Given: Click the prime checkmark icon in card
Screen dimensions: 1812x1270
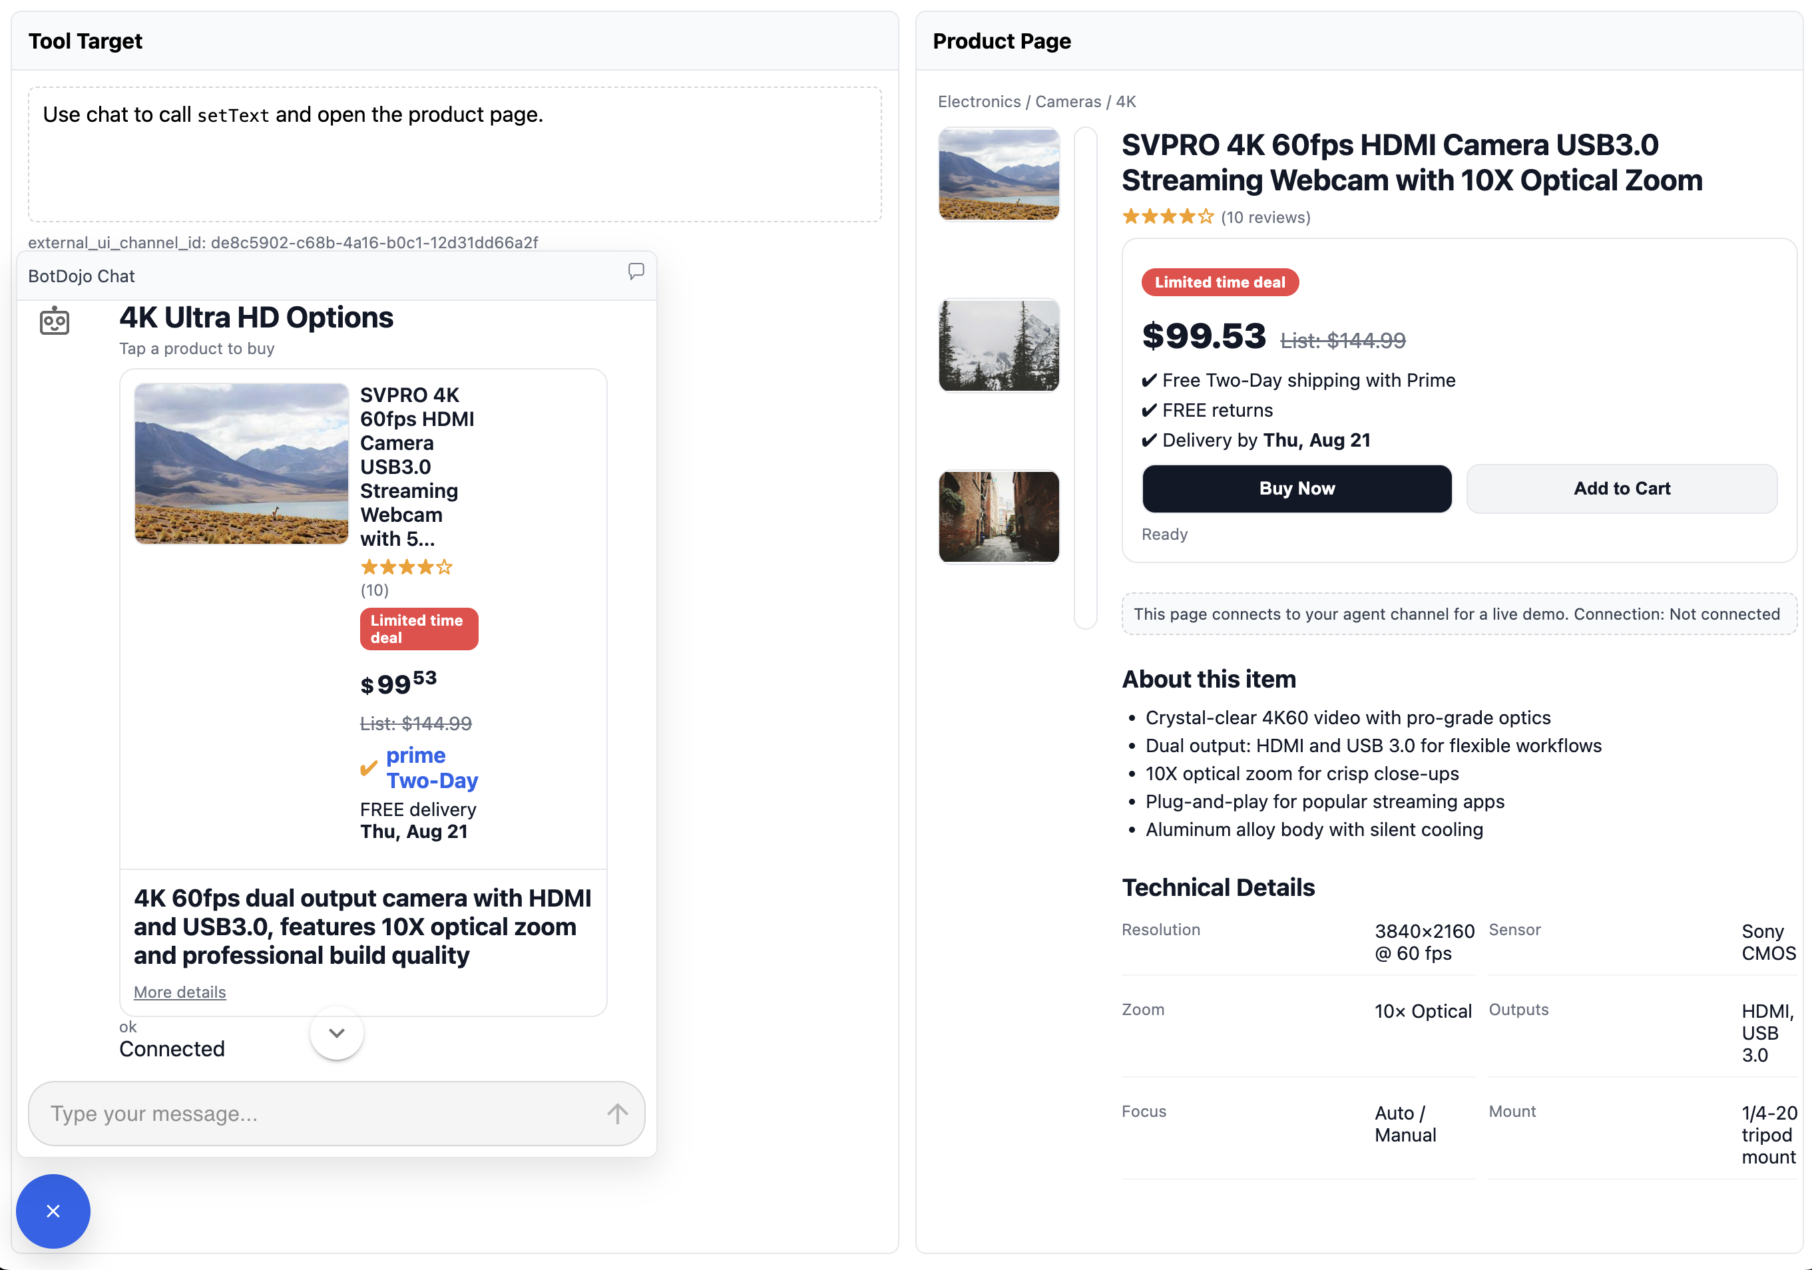Looking at the screenshot, I should click(369, 768).
